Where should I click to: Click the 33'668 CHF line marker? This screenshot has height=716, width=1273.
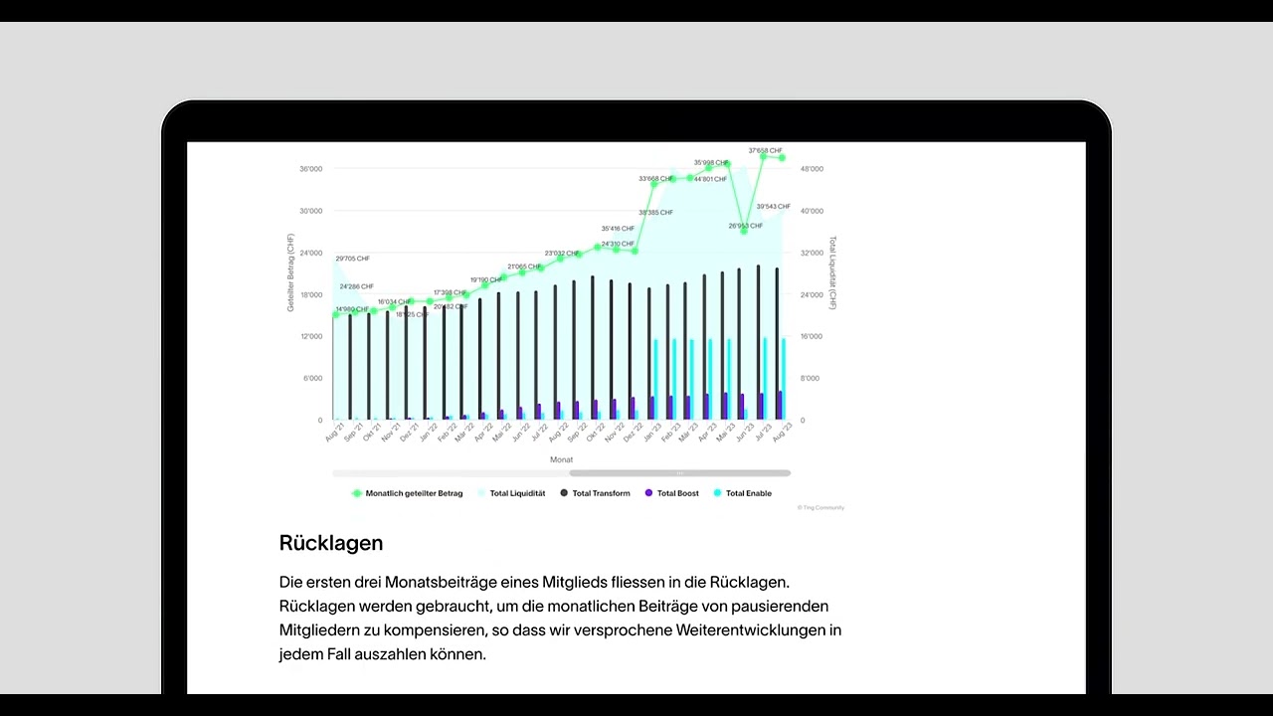[653, 184]
